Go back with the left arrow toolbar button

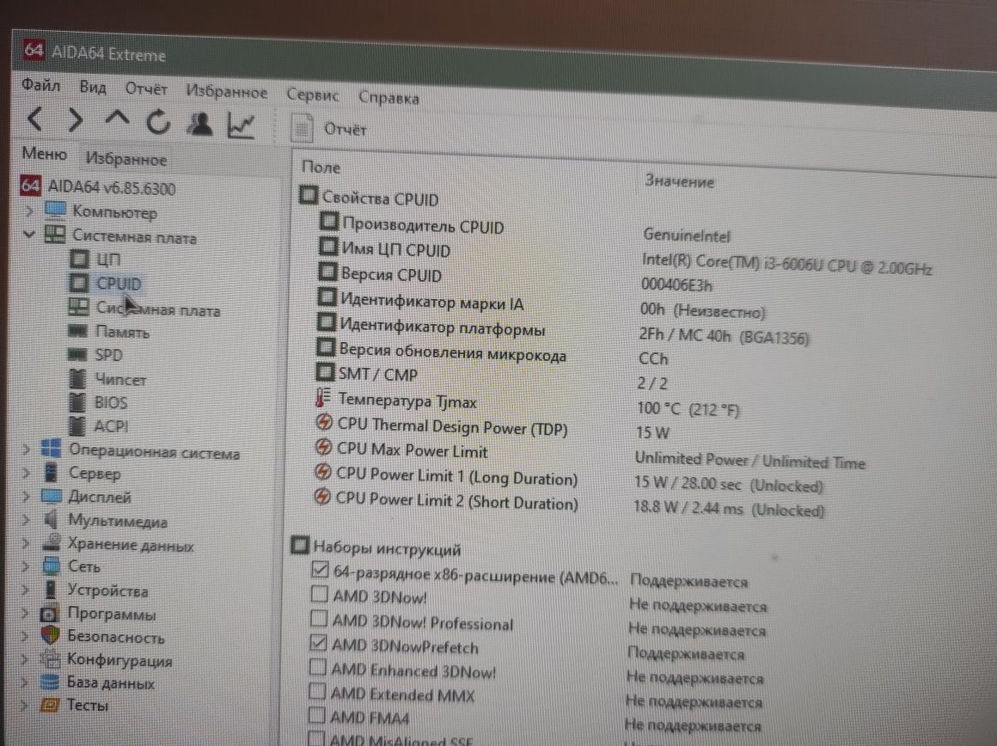(35, 119)
